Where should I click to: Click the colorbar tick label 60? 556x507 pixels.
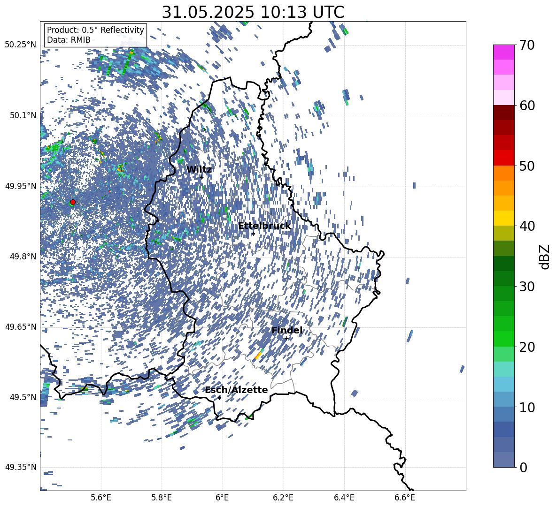527,105
